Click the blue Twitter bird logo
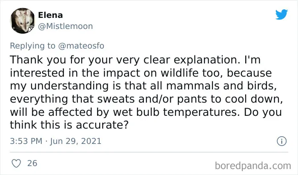Viewport: 298px width, 175px height. click(281, 14)
